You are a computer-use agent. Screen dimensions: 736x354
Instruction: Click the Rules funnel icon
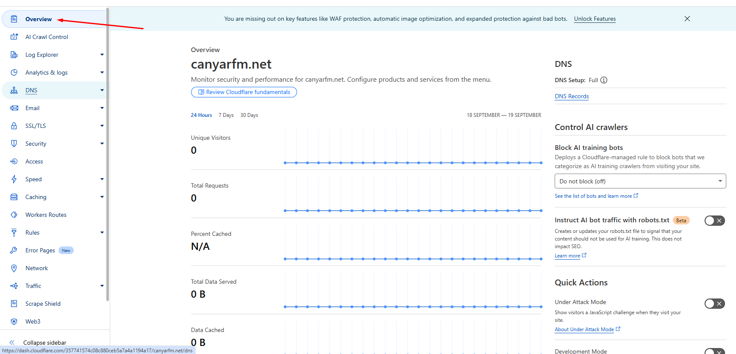(14, 232)
